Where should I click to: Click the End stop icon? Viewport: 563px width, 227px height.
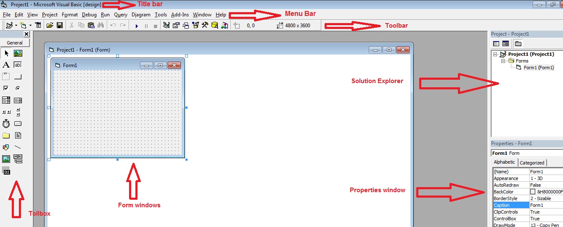click(156, 26)
